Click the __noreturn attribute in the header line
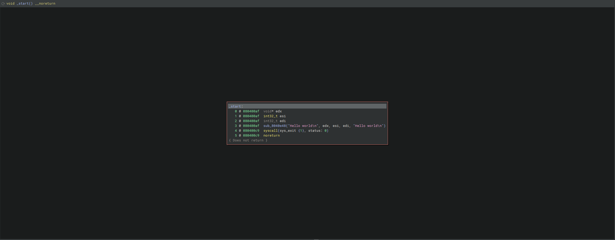This screenshot has width=615, height=240. pos(45,4)
